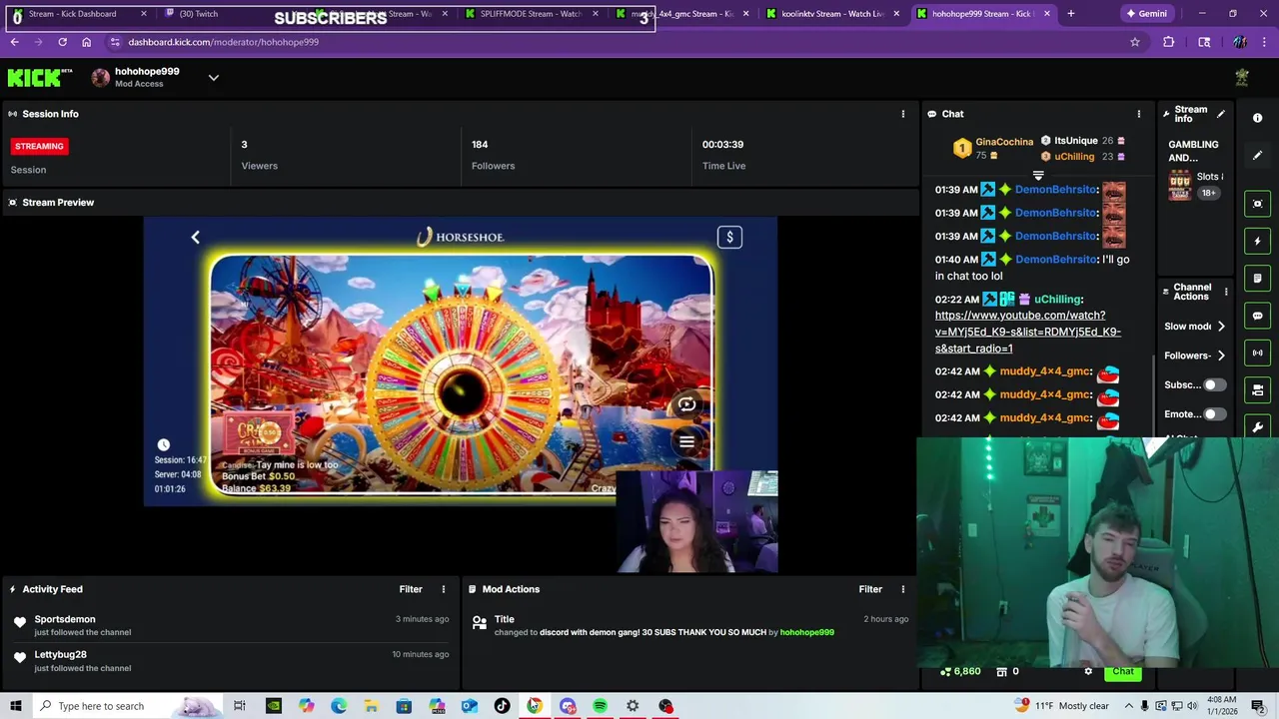The height and width of the screenshot is (719, 1279).
Task: Click the lightning bolt activity icon in sidebar
Action: 1258,241
